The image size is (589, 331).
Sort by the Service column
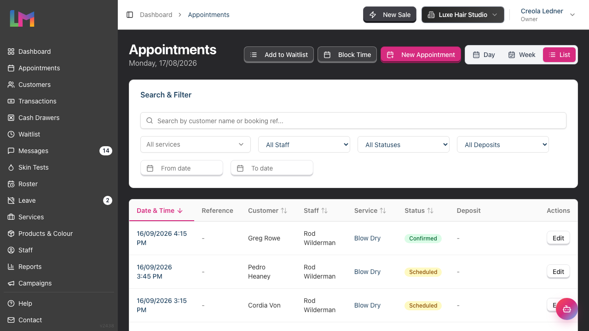370,211
